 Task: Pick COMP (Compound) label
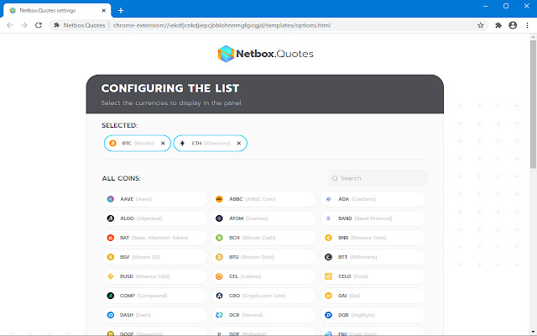(x=143, y=296)
